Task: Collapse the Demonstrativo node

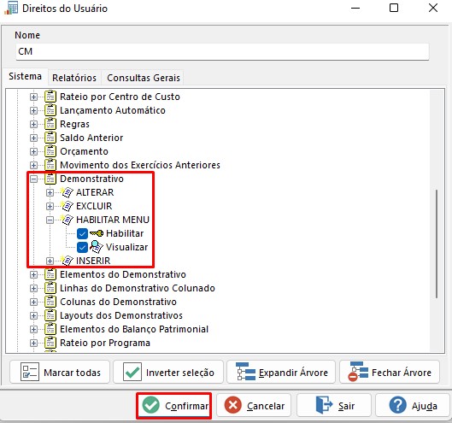Action: pyautogui.click(x=33, y=179)
